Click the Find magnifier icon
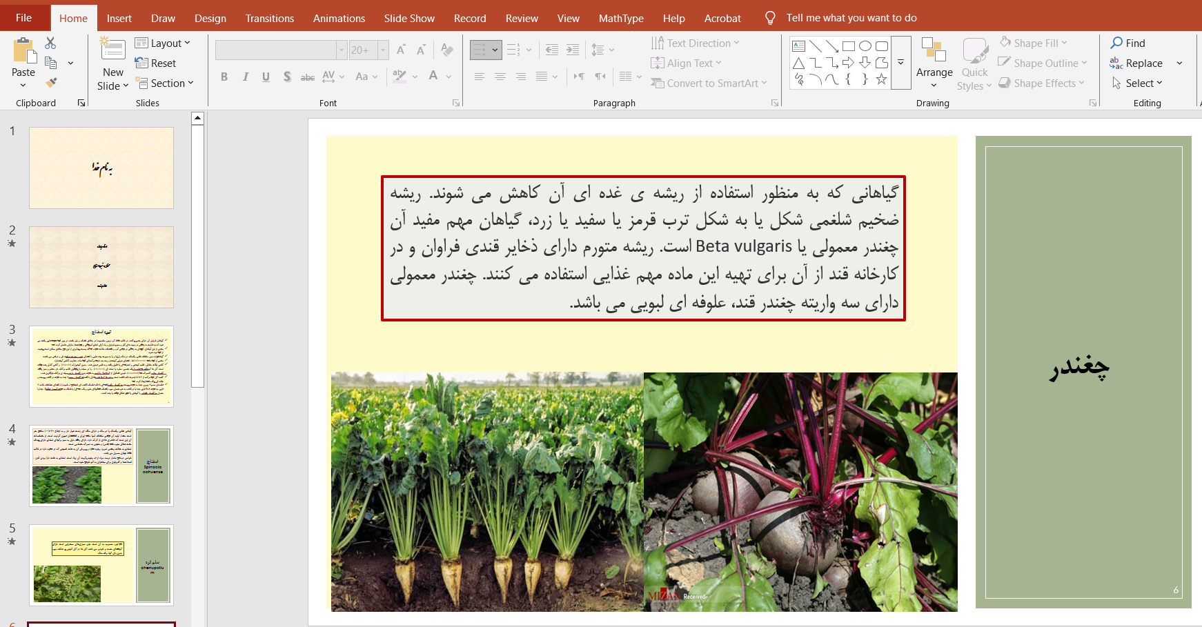 [x=1116, y=43]
